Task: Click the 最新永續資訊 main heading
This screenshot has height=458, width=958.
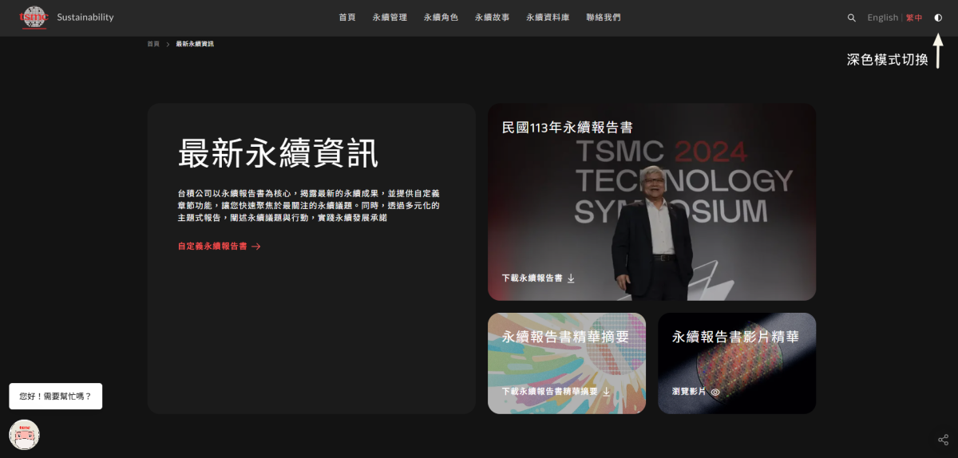Action: [278, 153]
